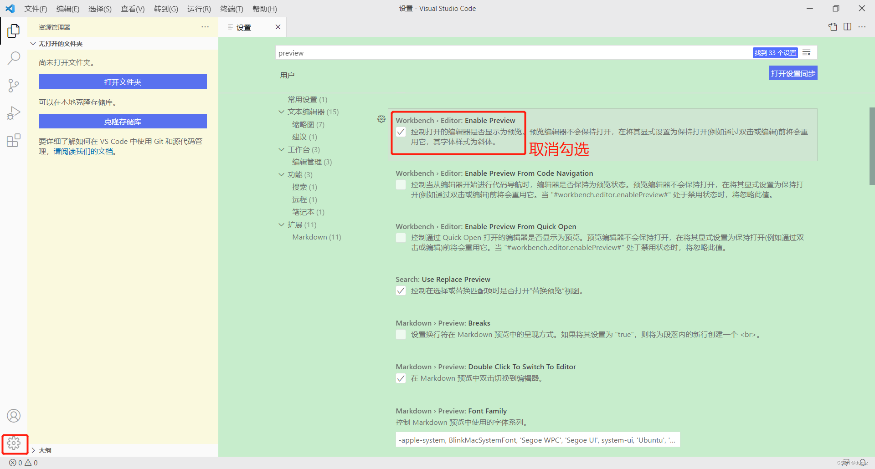Viewport: 875px width, 469px height.
Task: Open the 文件(F) menu
Action: coord(36,9)
